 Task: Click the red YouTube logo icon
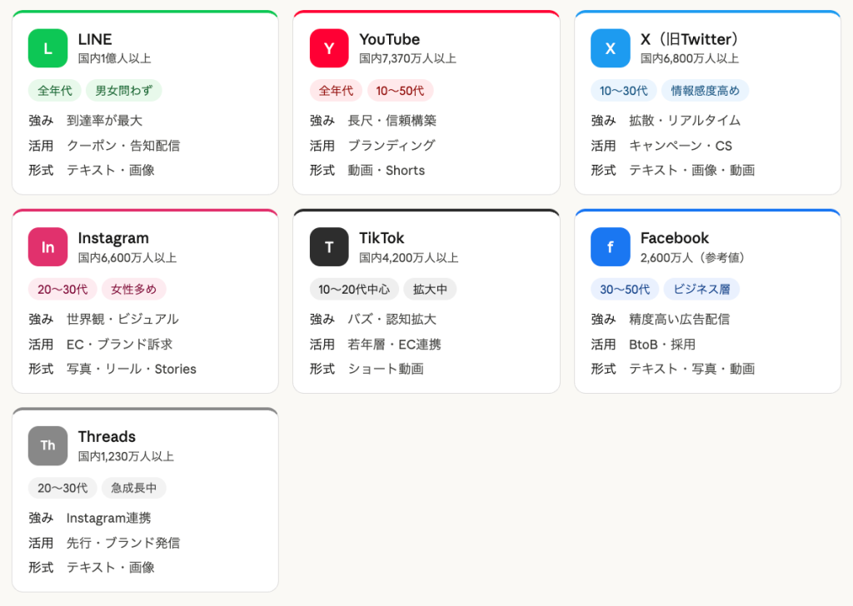[329, 48]
